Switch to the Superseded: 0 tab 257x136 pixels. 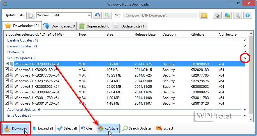pos(94,26)
